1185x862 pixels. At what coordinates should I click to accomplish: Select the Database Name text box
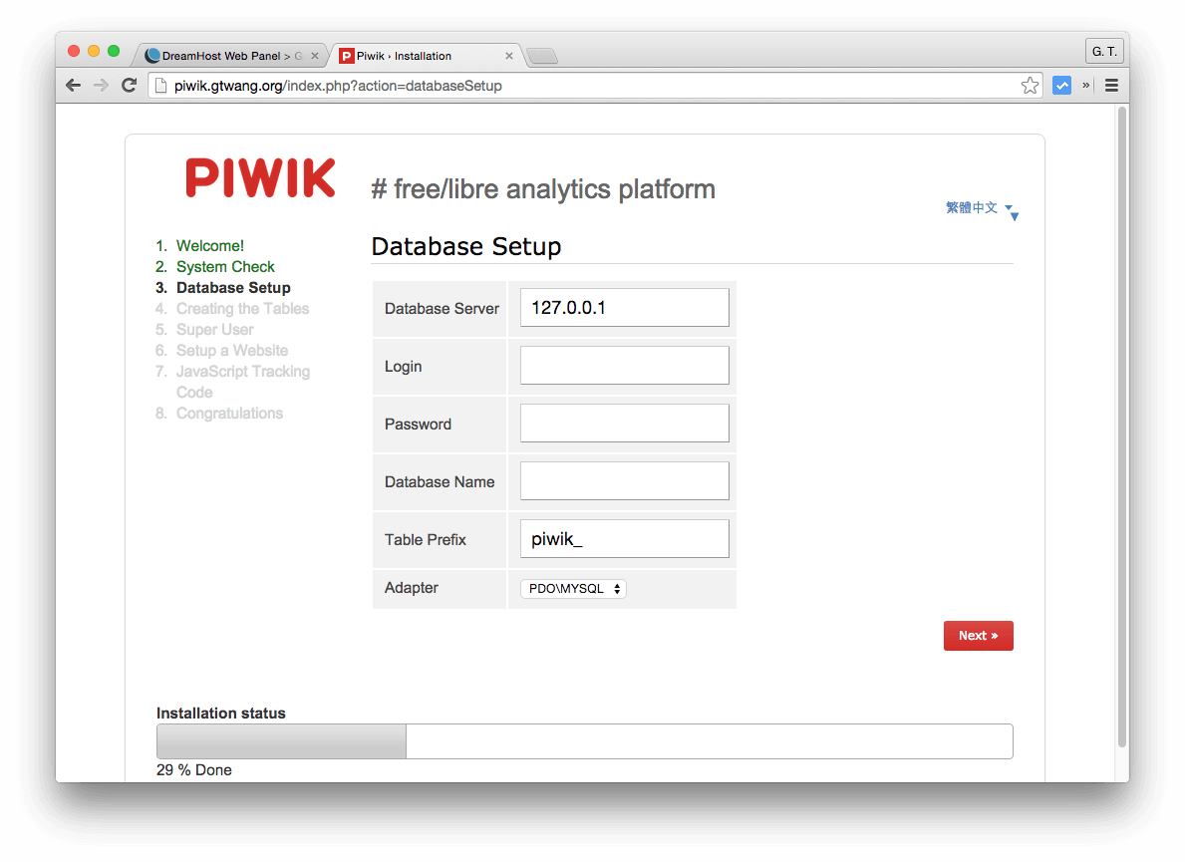click(624, 481)
